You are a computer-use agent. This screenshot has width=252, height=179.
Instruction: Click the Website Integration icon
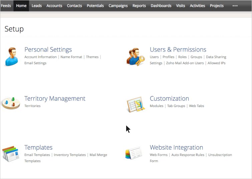tap(136, 154)
